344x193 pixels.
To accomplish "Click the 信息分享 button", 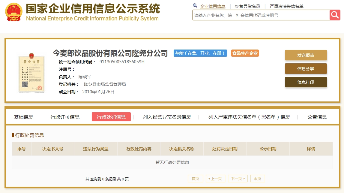I will coord(306,69).
